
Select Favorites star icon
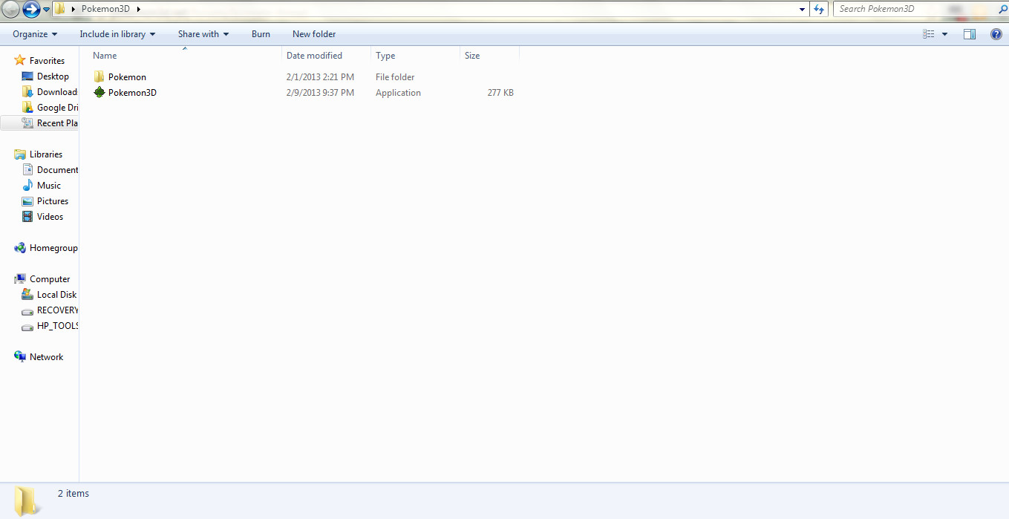point(20,60)
